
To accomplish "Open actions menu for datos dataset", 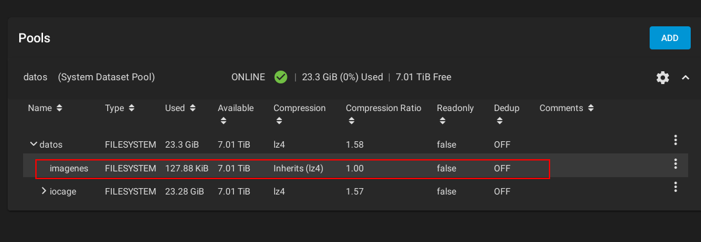I will pos(675,140).
